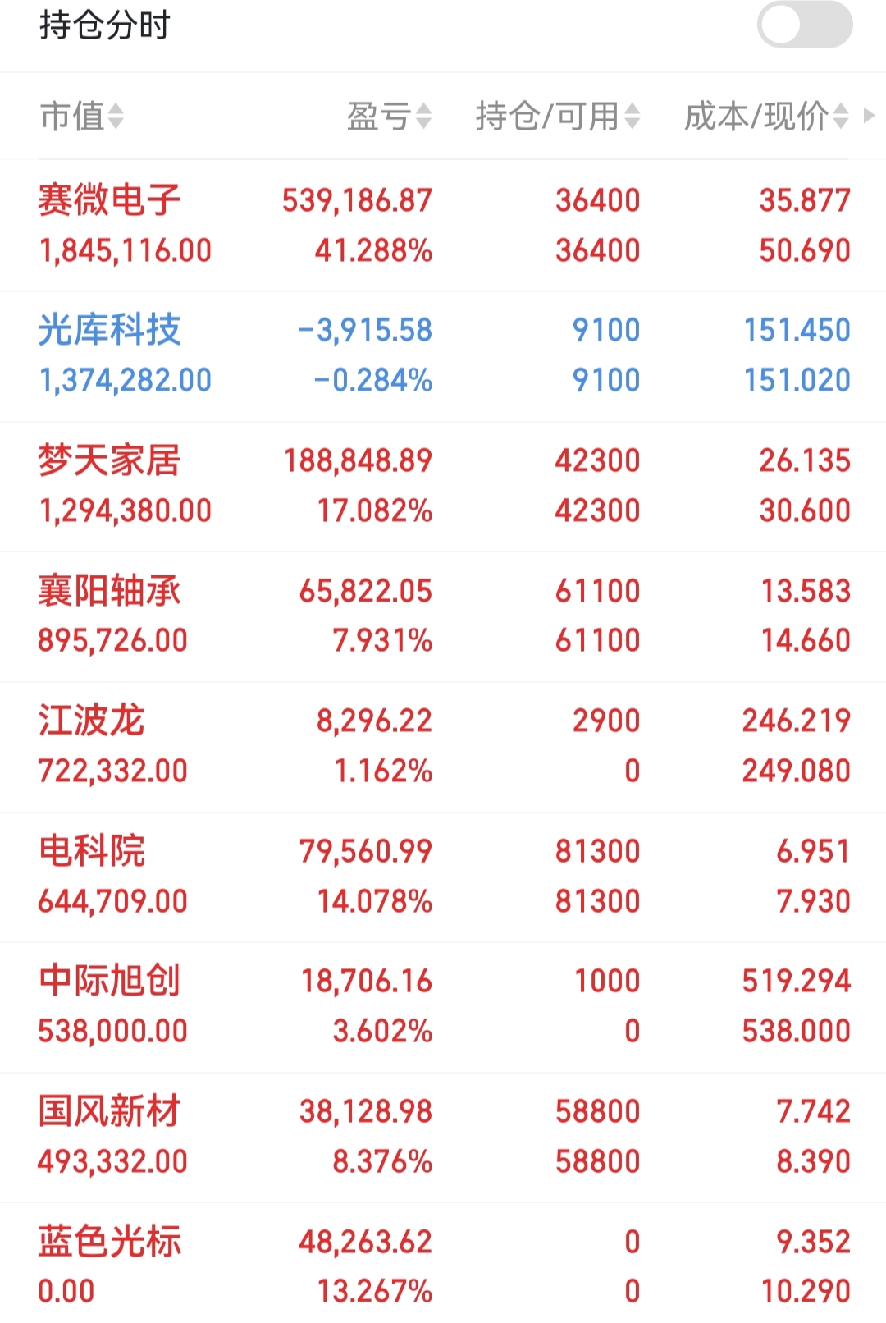The image size is (886, 1323).
Task: Sort by 持仓/可用 column arrows
Action: (x=632, y=117)
